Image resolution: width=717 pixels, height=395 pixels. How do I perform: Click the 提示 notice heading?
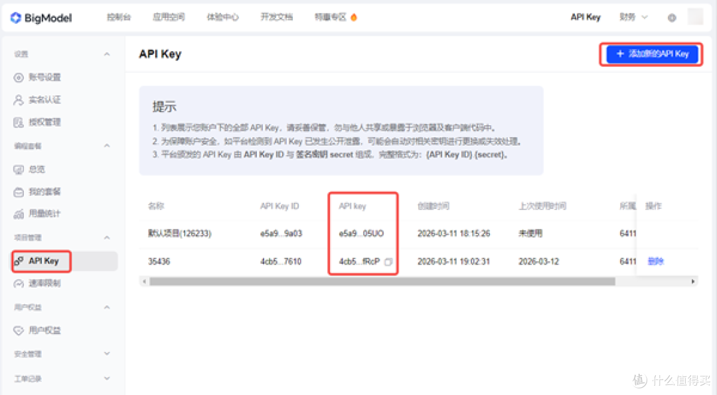164,107
